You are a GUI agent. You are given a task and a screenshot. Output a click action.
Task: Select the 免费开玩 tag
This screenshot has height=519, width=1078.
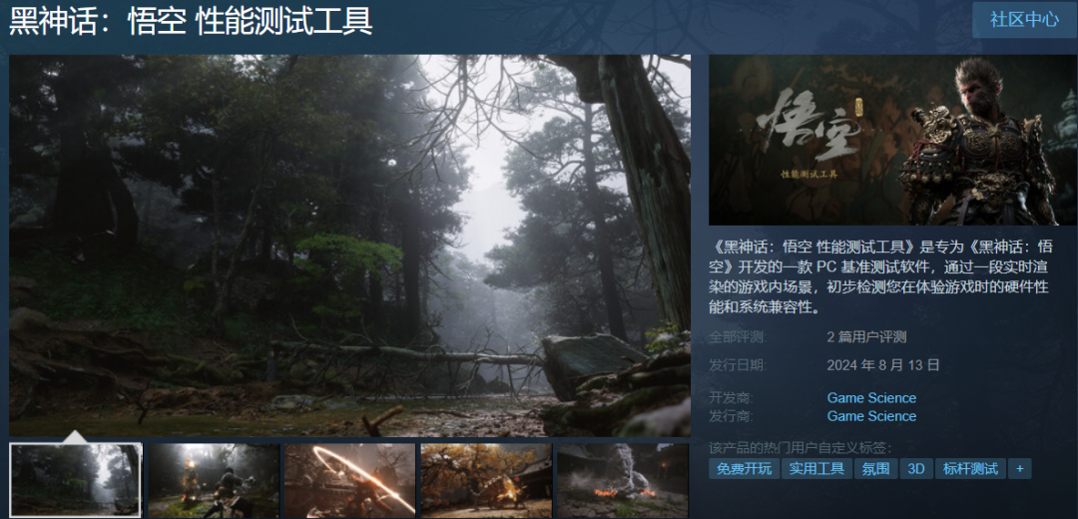pyautogui.click(x=744, y=469)
